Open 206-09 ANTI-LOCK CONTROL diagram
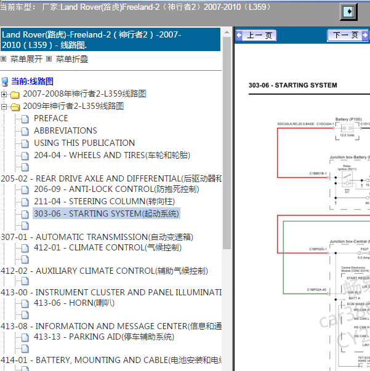The width and height of the screenshot is (370, 371). [116, 189]
